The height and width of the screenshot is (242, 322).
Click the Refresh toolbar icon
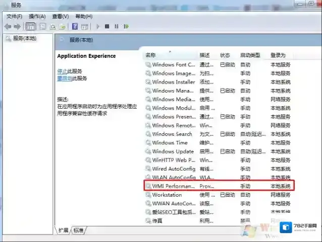tap(53, 27)
